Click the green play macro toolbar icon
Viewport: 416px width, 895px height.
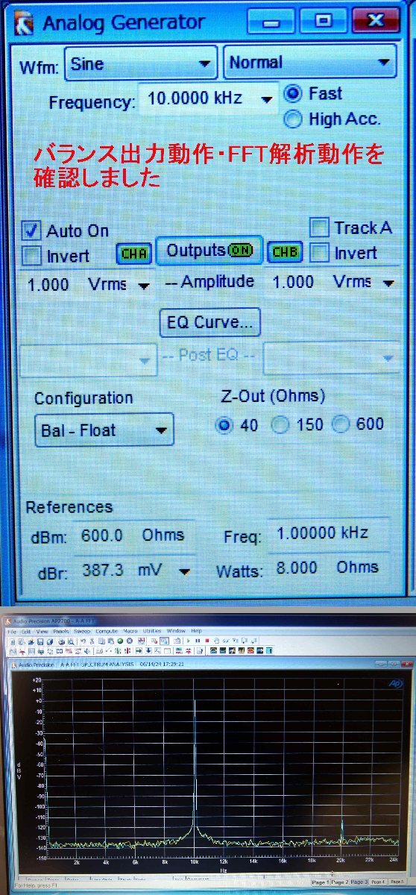[189, 641]
